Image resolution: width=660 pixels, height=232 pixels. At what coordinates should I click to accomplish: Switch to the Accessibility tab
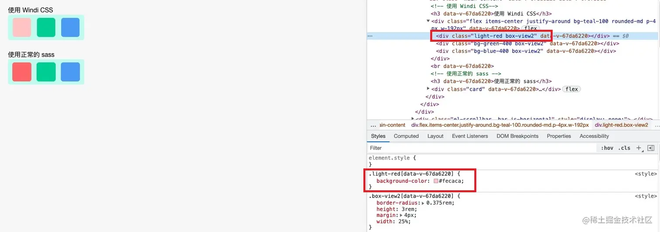tap(594, 136)
